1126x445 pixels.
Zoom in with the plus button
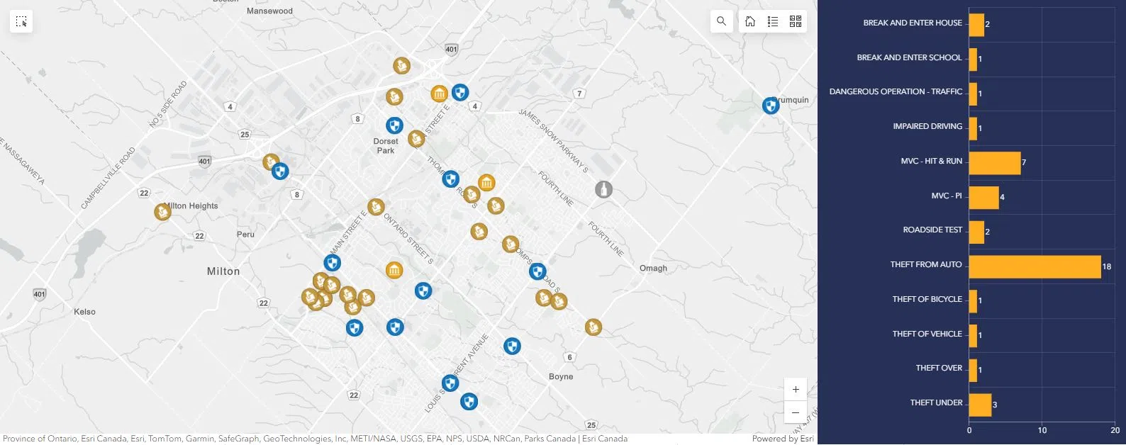[x=796, y=389]
